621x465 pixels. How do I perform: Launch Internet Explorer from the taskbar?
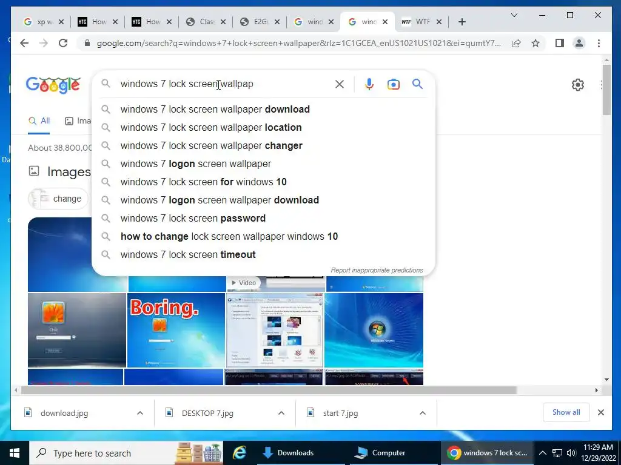coord(239,453)
